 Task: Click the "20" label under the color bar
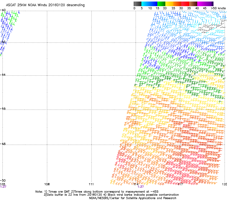point(165,8)
